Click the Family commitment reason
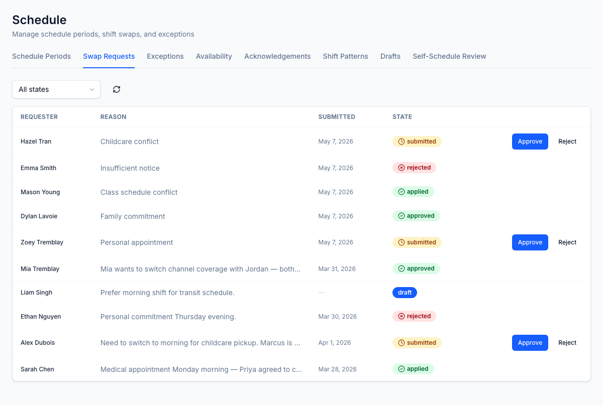Image resolution: width=603 pixels, height=405 pixels. (x=133, y=216)
